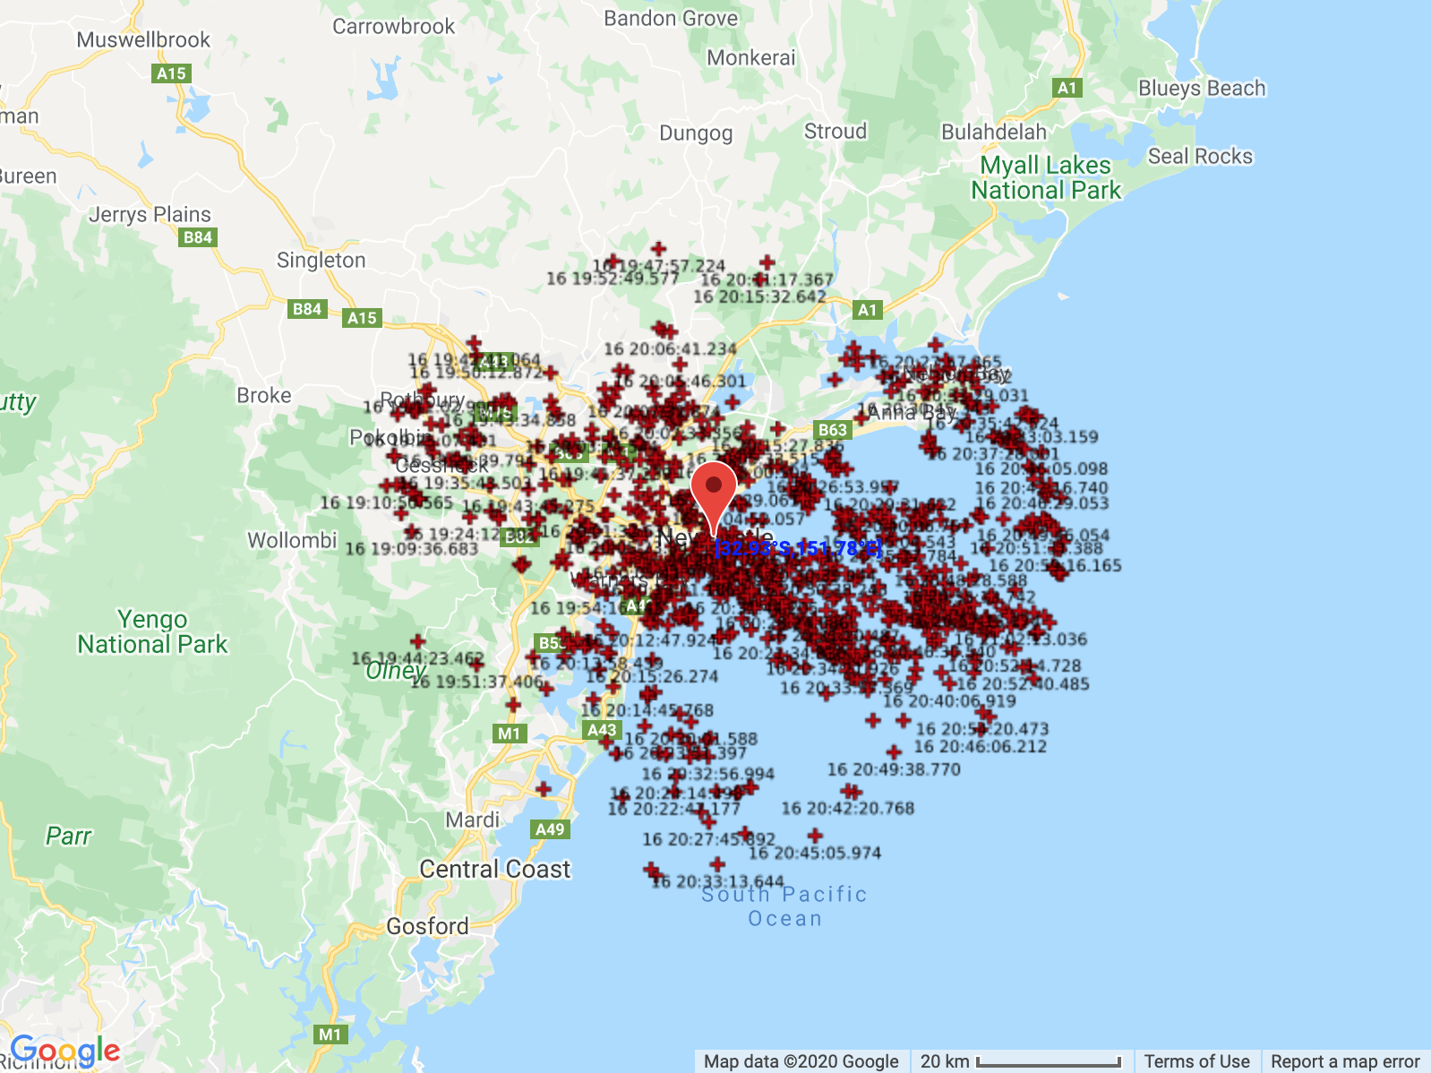Click timestamp label 16 20:15:26.274
This screenshot has height=1073, width=1431.
tap(653, 676)
